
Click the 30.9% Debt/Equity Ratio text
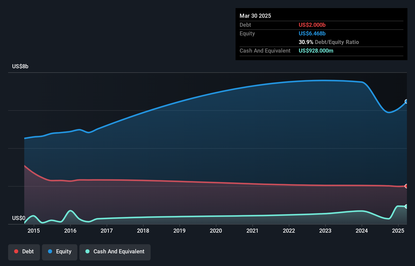tap(329, 42)
